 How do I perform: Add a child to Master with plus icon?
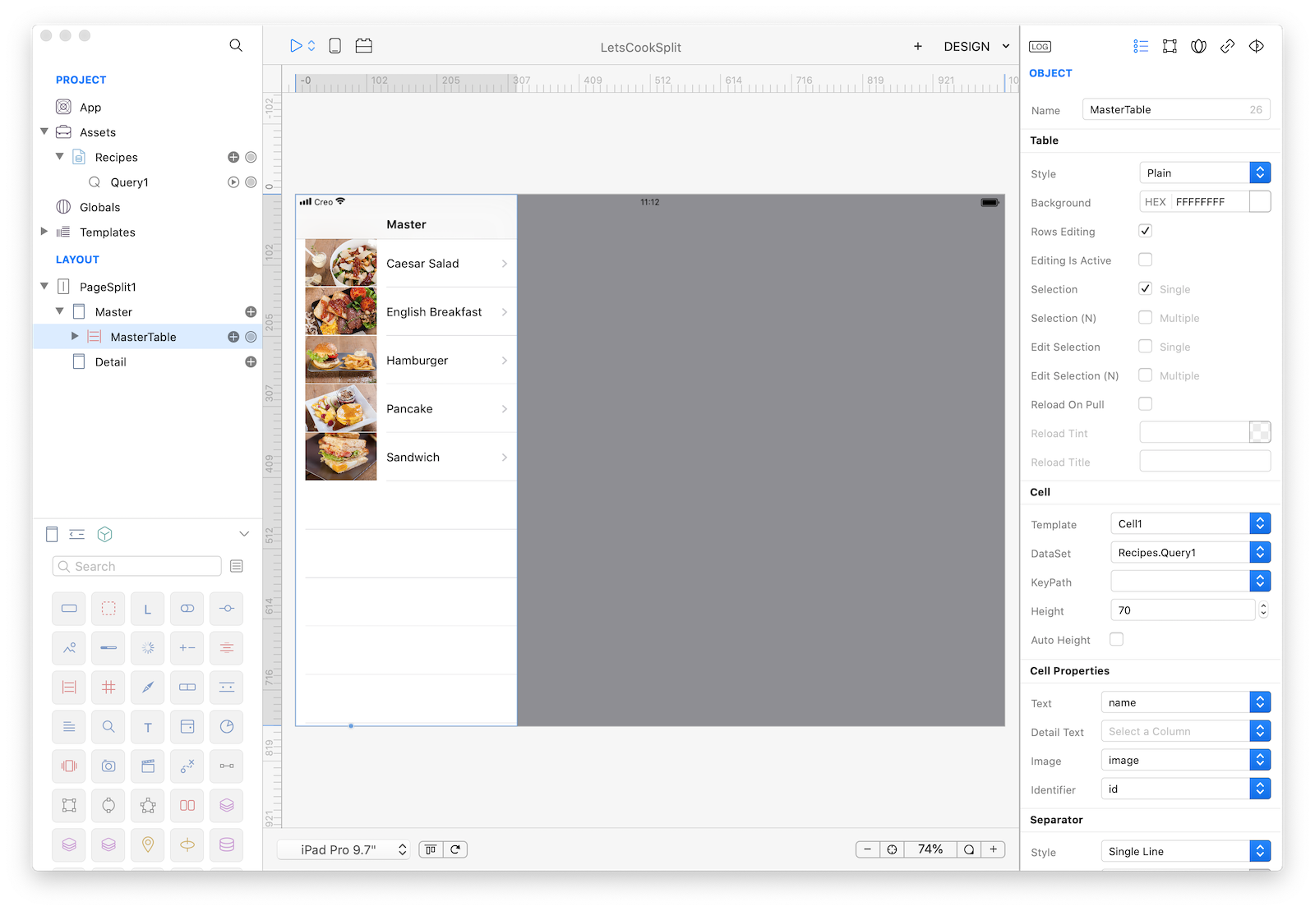coord(251,312)
